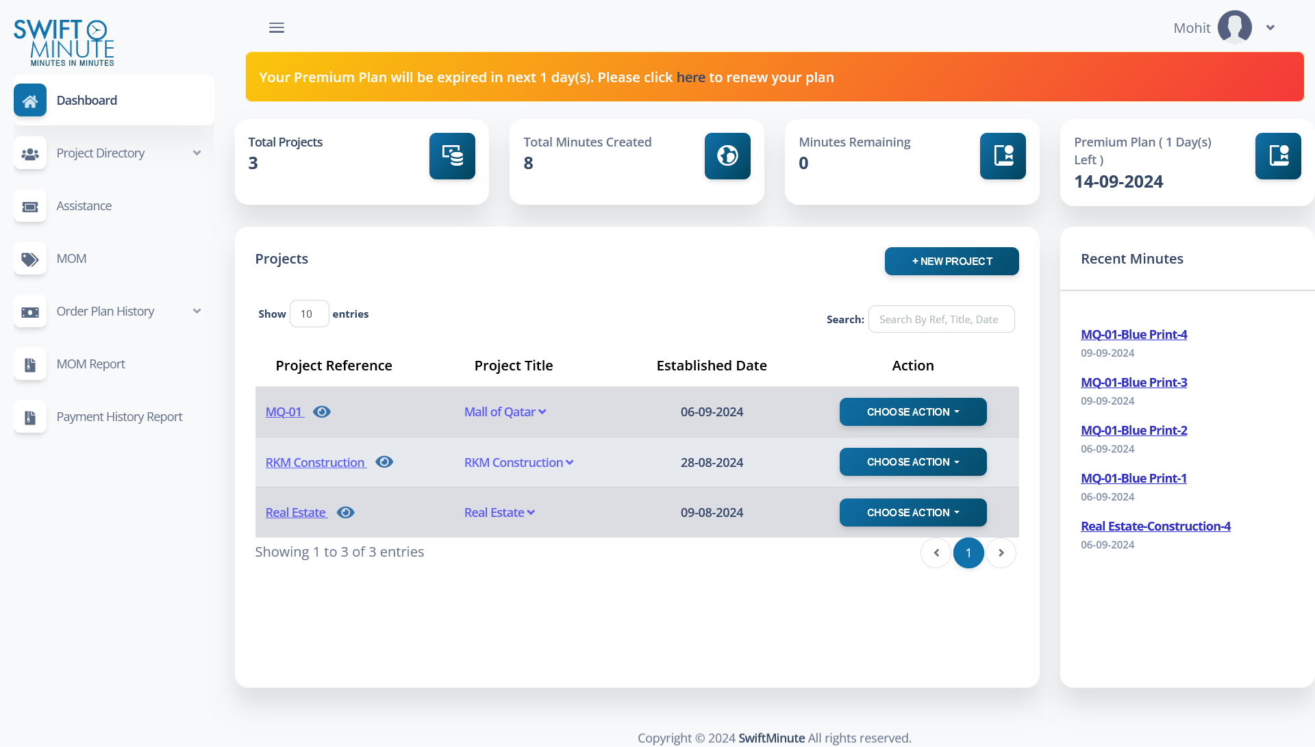Go to Payment History Report

pos(119,417)
